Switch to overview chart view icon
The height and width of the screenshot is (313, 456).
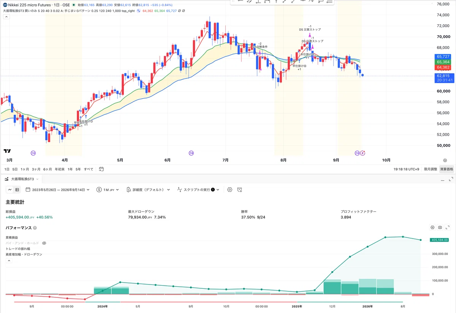click(x=10, y=190)
